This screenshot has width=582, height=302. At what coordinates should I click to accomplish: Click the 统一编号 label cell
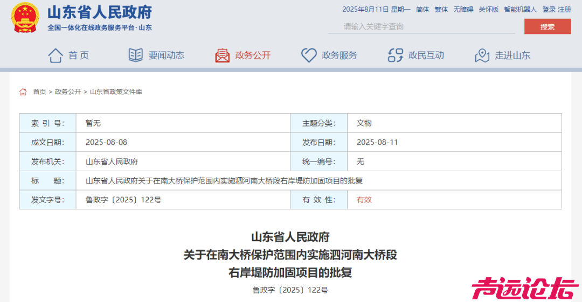[x=319, y=161]
